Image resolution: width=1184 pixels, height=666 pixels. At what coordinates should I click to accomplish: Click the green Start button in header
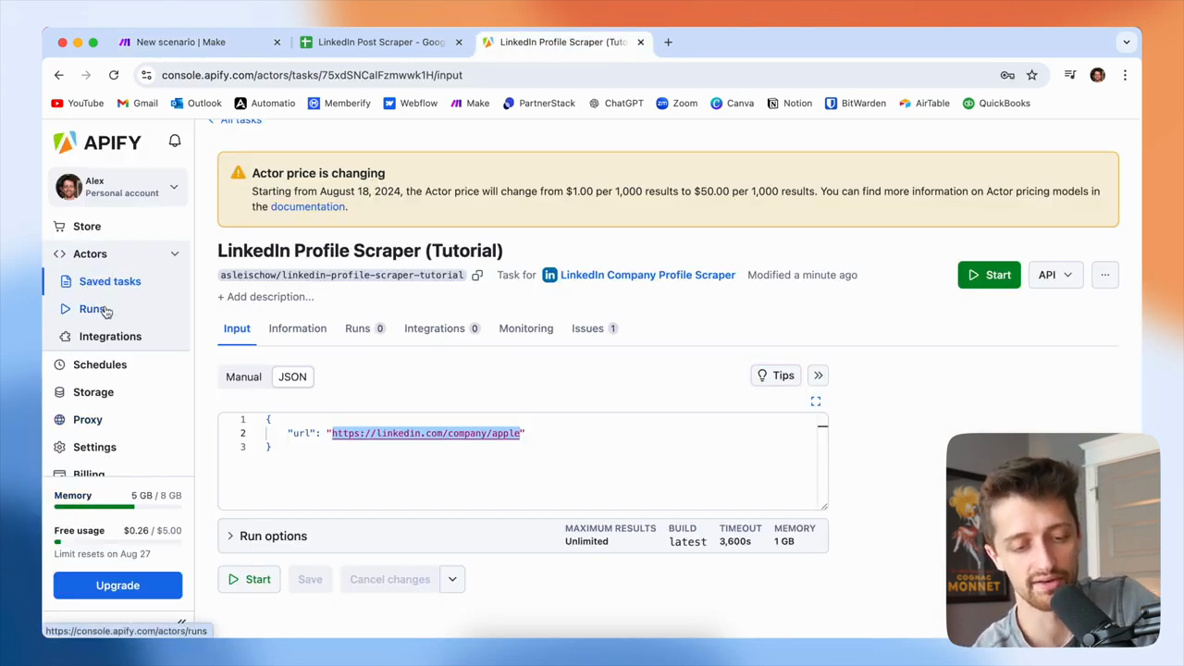[x=989, y=275]
